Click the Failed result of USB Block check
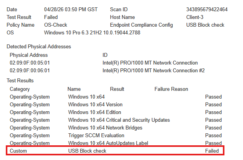 point(212,151)
